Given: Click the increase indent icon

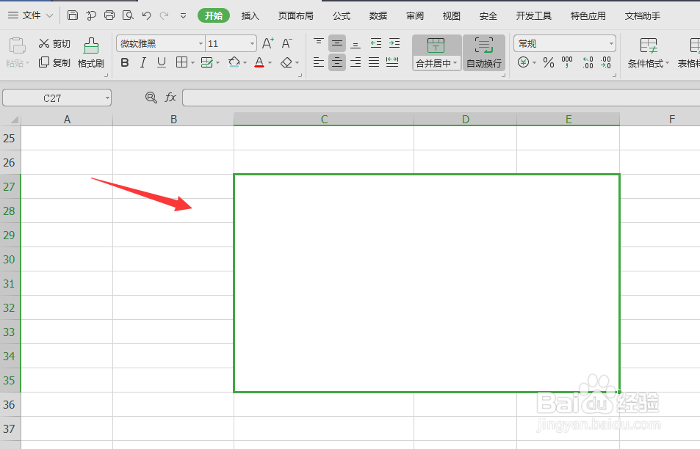Looking at the screenshot, I should [394, 43].
